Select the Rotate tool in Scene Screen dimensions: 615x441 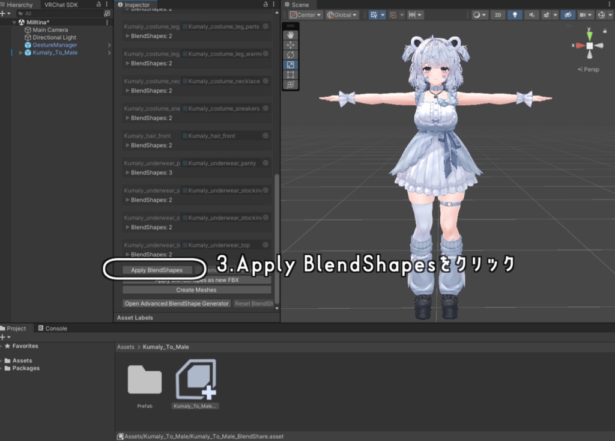[290, 55]
